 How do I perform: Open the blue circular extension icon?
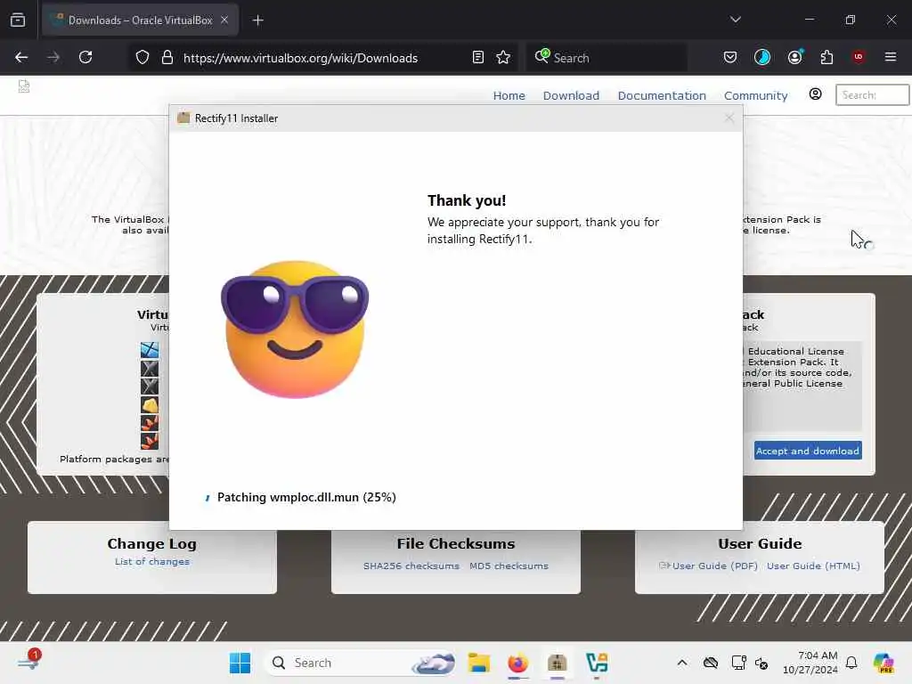point(762,57)
